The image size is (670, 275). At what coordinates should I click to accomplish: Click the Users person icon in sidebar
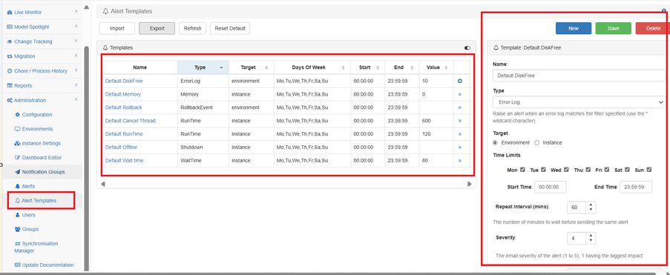click(18, 215)
